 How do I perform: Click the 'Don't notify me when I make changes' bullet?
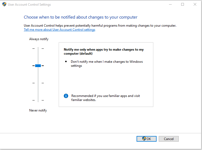(x=107, y=64)
